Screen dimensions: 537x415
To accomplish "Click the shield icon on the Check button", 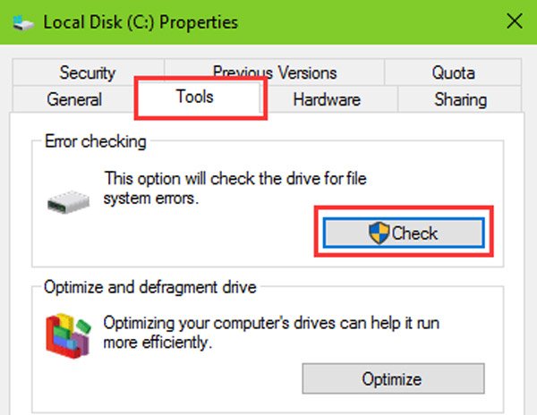I will (379, 233).
